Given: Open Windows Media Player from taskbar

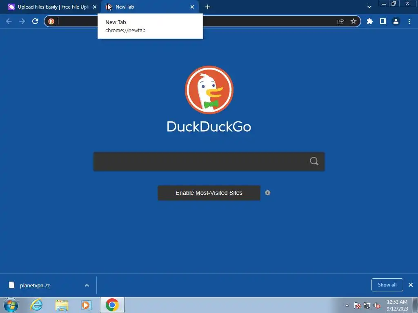Looking at the screenshot, I should 87,305.
